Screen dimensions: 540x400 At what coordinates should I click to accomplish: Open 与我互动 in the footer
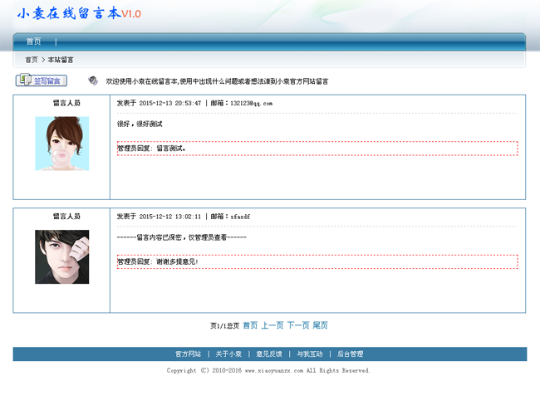coord(310,354)
